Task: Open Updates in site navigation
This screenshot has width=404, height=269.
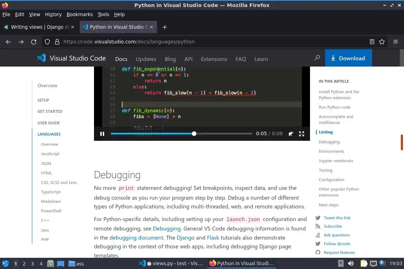Action: tap(146, 59)
